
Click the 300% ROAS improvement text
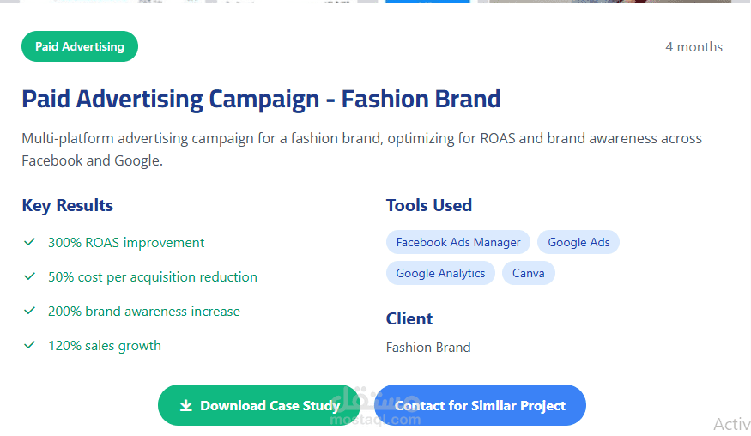pyautogui.click(x=126, y=243)
